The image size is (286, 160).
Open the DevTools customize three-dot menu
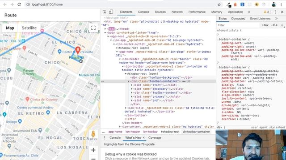point(275,12)
